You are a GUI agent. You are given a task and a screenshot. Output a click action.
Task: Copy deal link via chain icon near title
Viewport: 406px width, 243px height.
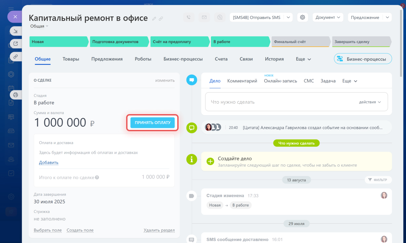[161, 19]
